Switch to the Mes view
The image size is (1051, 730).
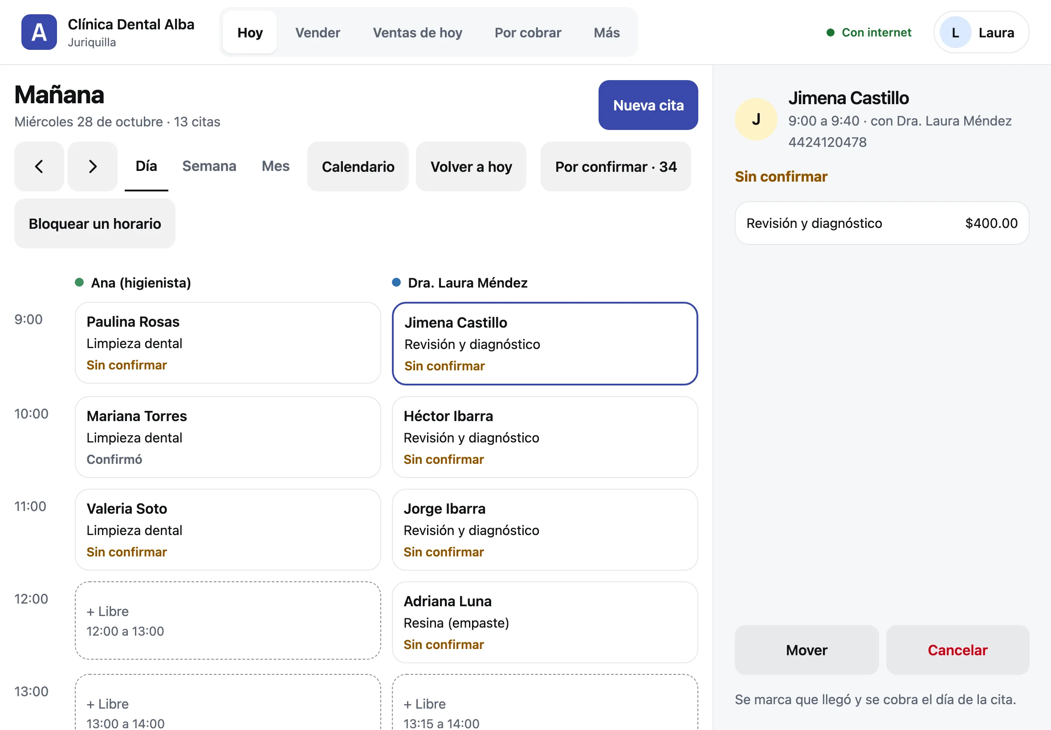coord(276,166)
